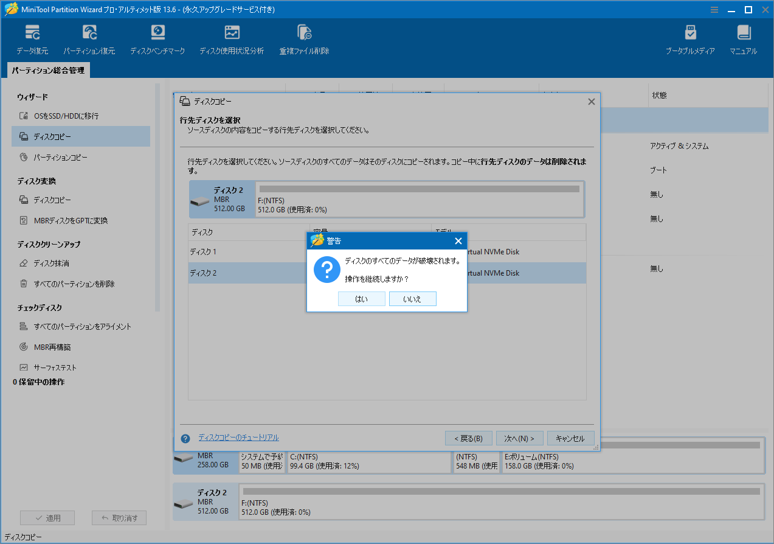Dismiss the warning with いいえ
The image size is (774, 544).
click(412, 298)
